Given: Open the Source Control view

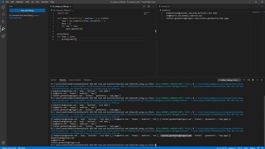Looking at the screenshot, I should tap(3, 22).
